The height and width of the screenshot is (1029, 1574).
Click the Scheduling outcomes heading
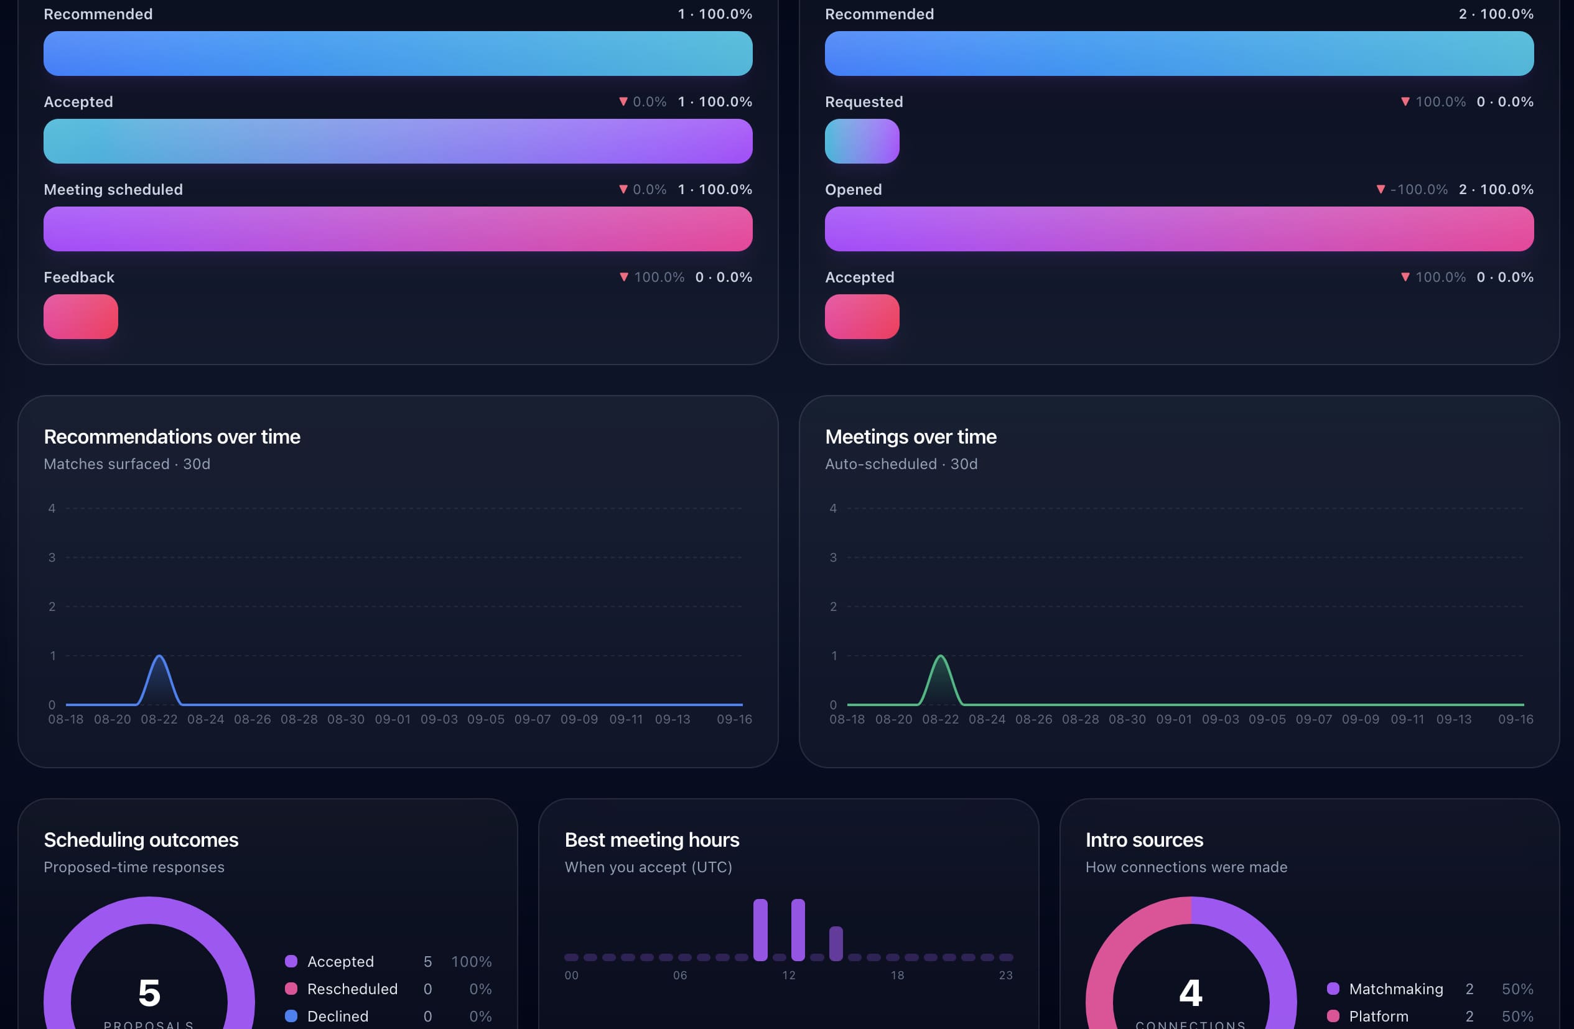pyautogui.click(x=141, y=840)
